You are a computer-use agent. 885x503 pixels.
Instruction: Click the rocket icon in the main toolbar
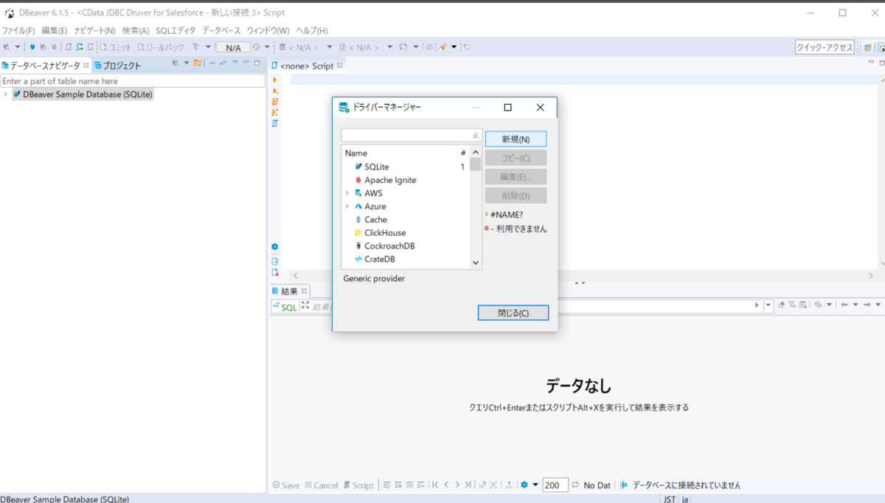pos(443,47)
